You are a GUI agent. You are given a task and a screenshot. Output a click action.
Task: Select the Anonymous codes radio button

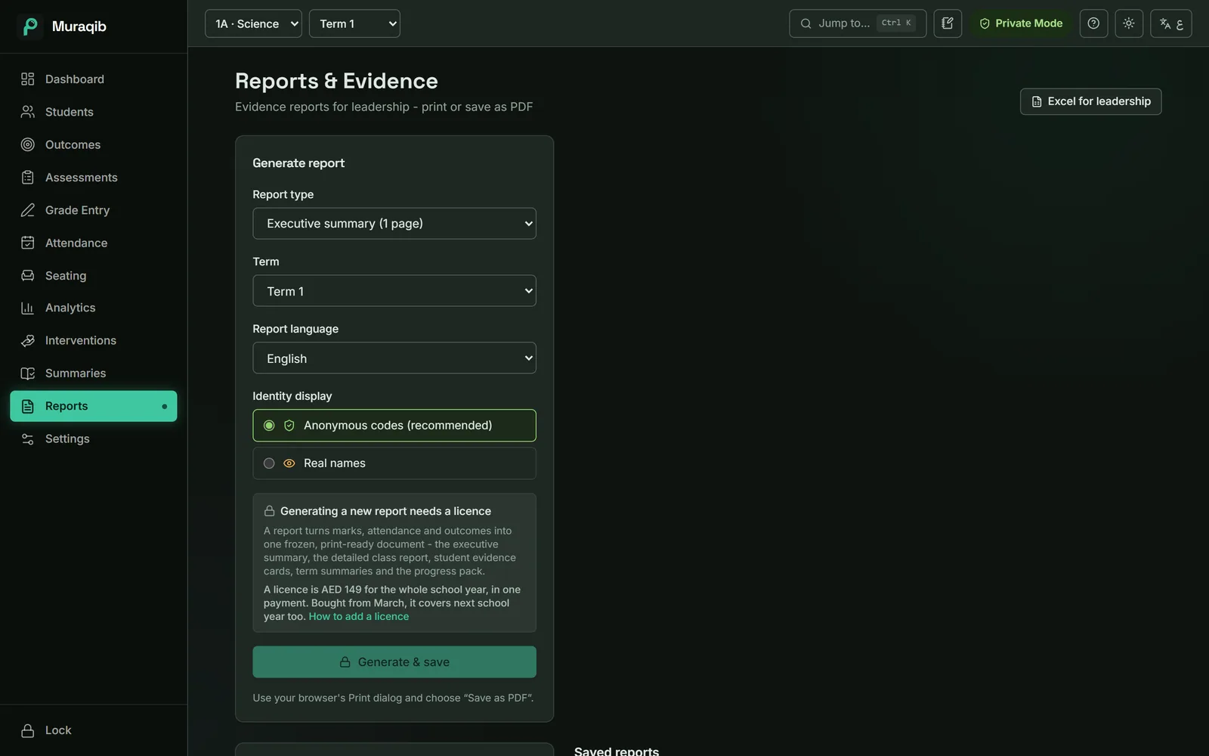(x=269, y=426)
